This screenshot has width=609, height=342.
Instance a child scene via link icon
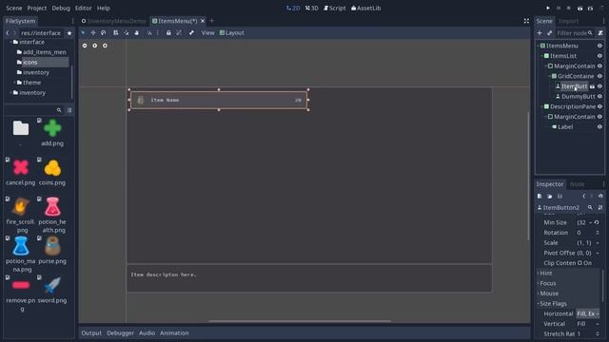[x=550, y=33]
